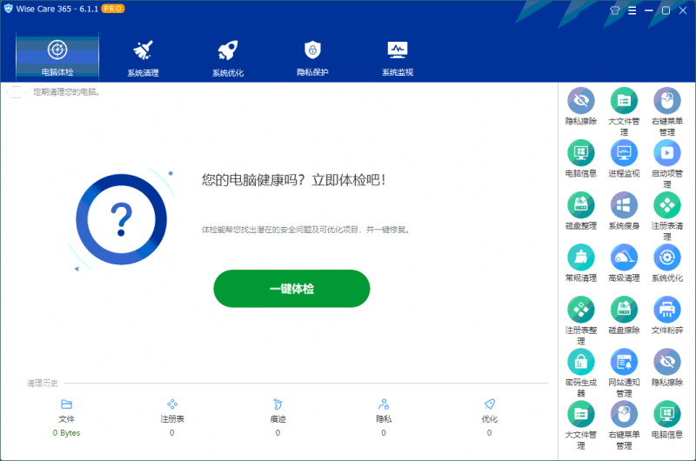Viewport: 696px width, 461px height.
Task: Launch the 系统瘦身 system slimming tool
Action: 624,211
